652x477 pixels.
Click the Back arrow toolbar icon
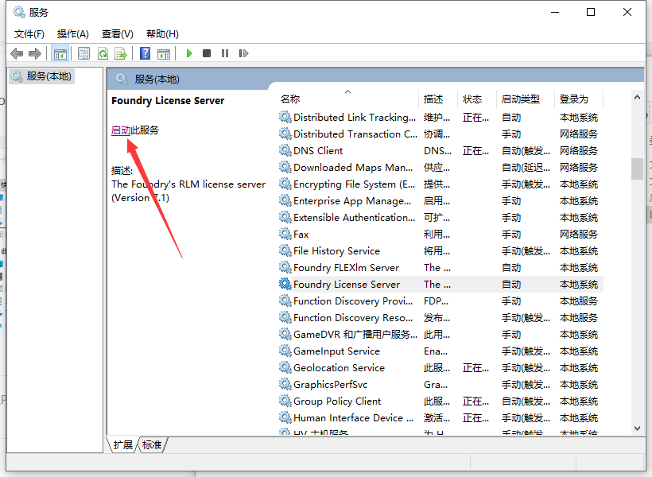(17, 53)
